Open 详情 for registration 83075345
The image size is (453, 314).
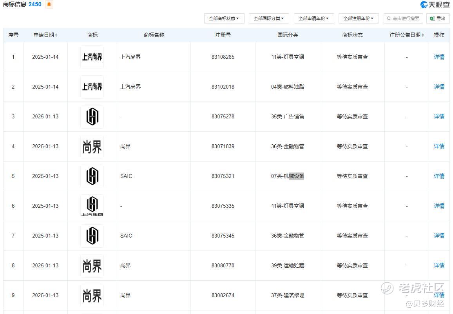pos(439,236)
